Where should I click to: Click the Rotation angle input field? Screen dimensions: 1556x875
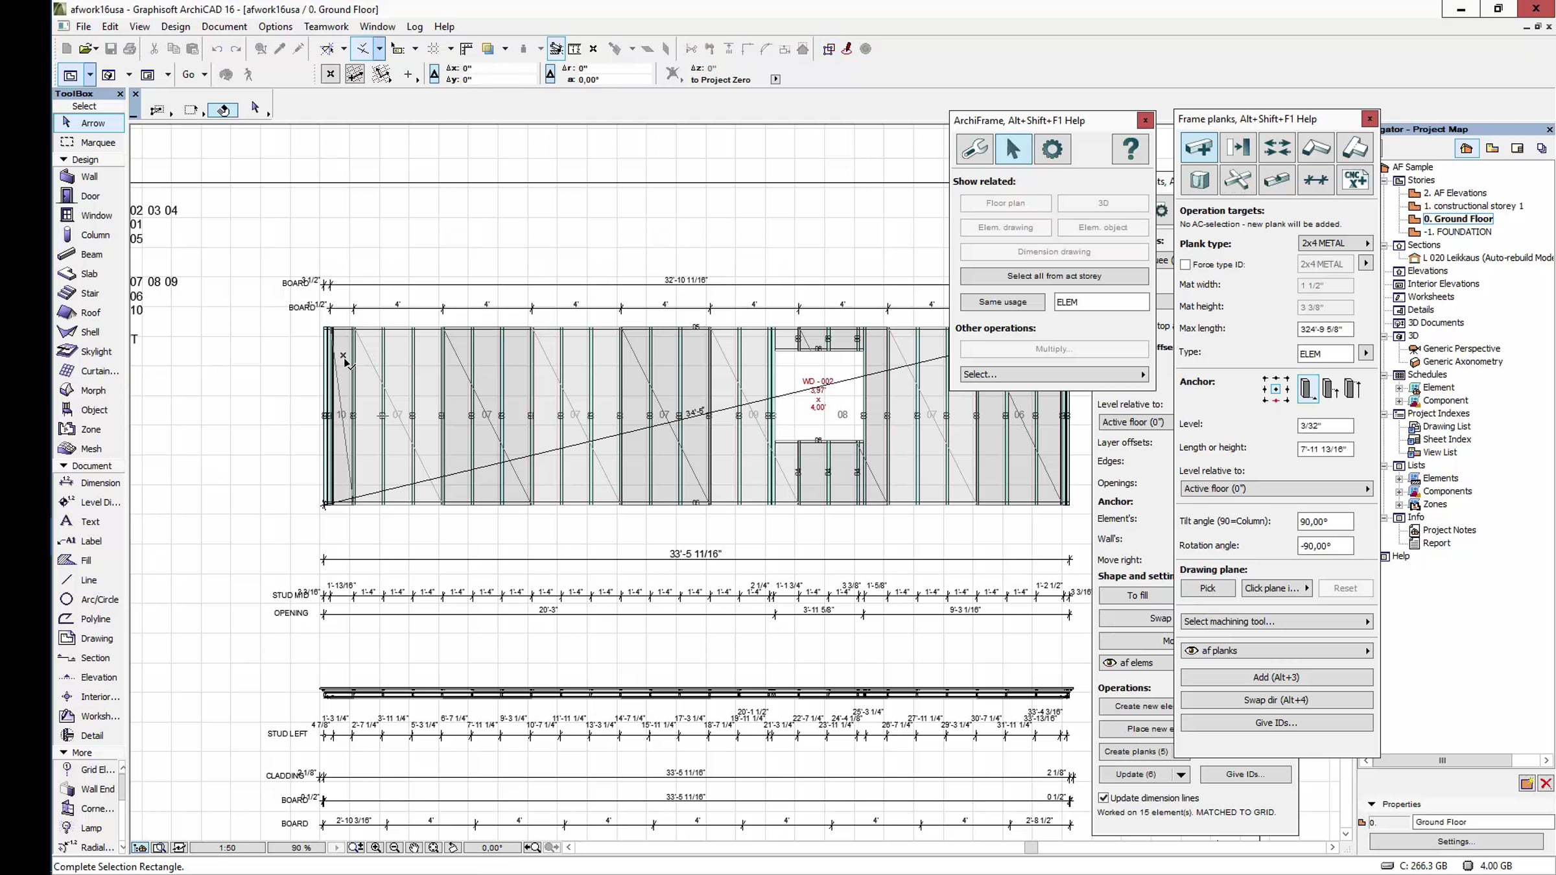[x=1325, y=546]
